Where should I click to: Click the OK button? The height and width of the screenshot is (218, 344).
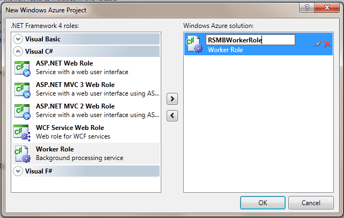(x=263, y=202)
